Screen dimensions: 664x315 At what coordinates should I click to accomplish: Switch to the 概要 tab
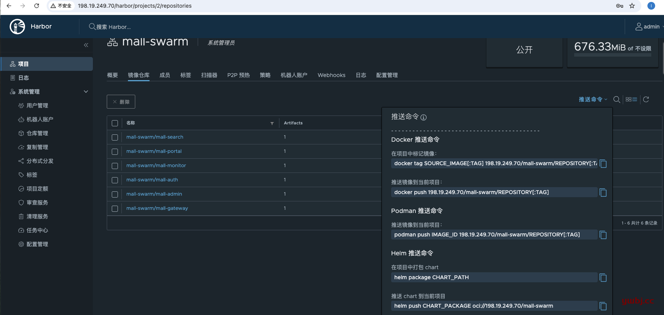coord(113,75)
